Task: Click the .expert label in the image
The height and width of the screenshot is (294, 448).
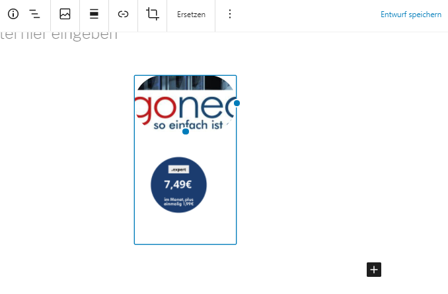Action: tap(178, 169)
